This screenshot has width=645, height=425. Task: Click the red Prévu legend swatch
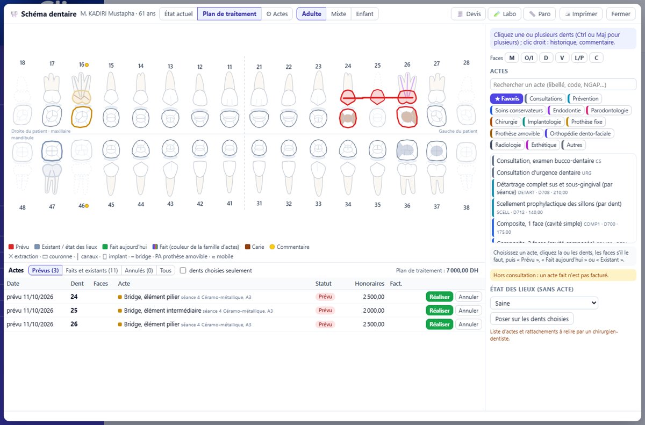(x=11, y=247)
